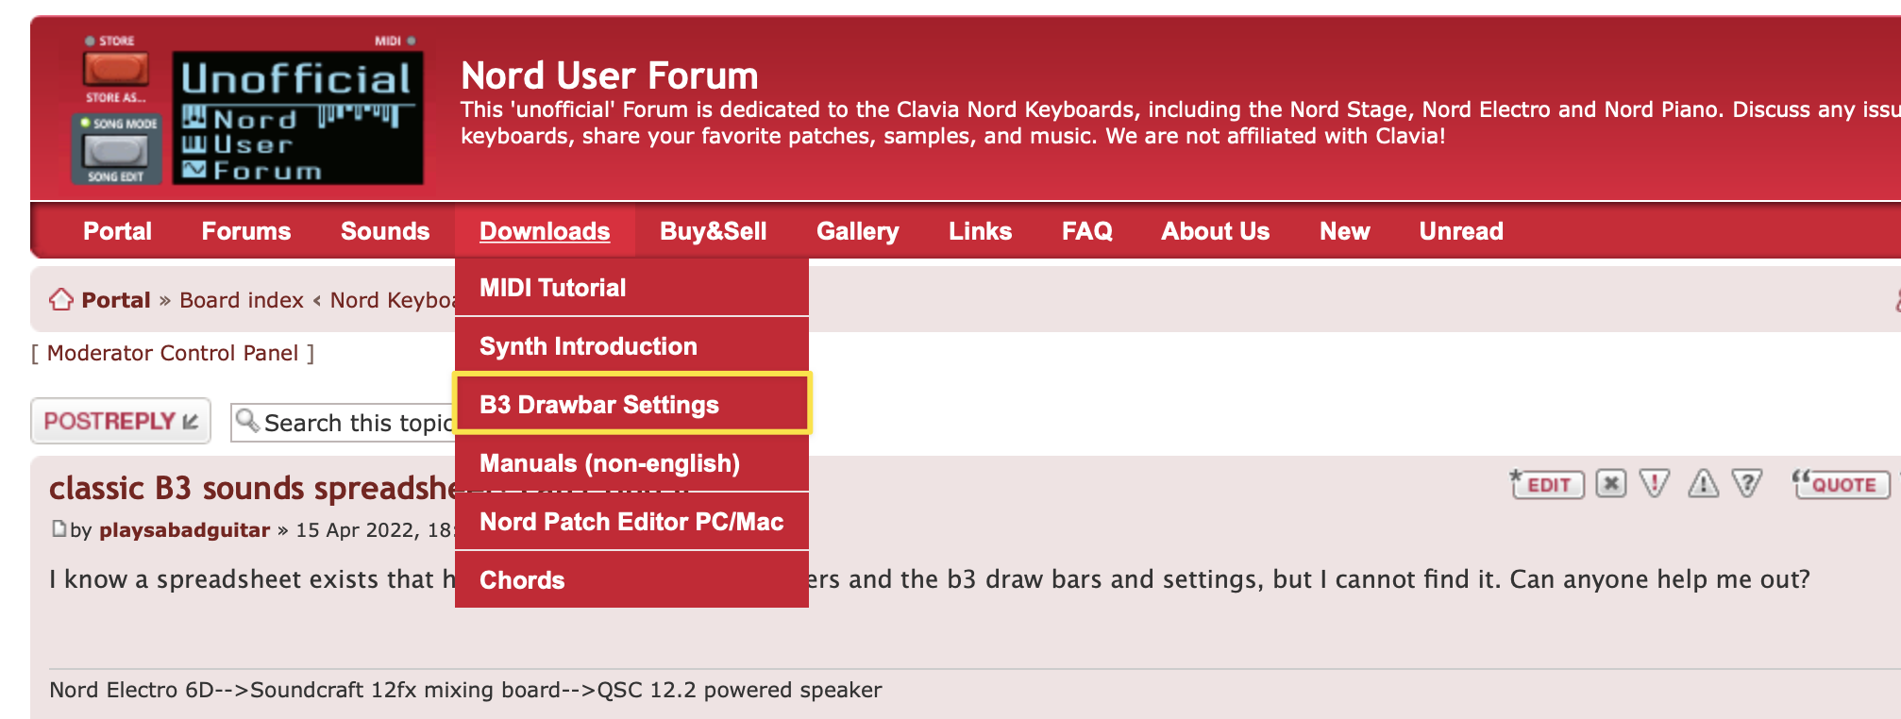Select MIDI Tutorial from Downloads dropdown
Viewport: 1901px width, 719px height.
pyautogui.click(x=631, y=288)
